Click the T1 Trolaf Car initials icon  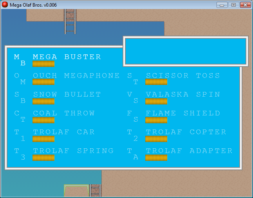click(20, 135)
